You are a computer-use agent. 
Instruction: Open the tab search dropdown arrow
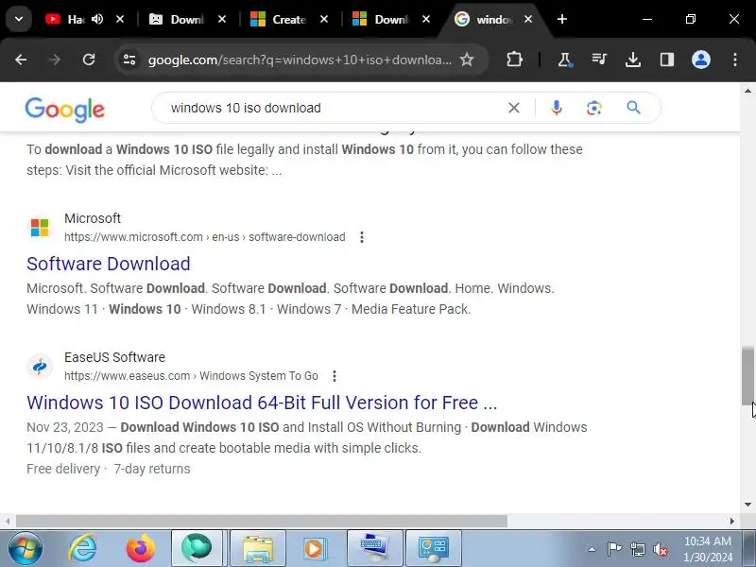tap(19, 19)
